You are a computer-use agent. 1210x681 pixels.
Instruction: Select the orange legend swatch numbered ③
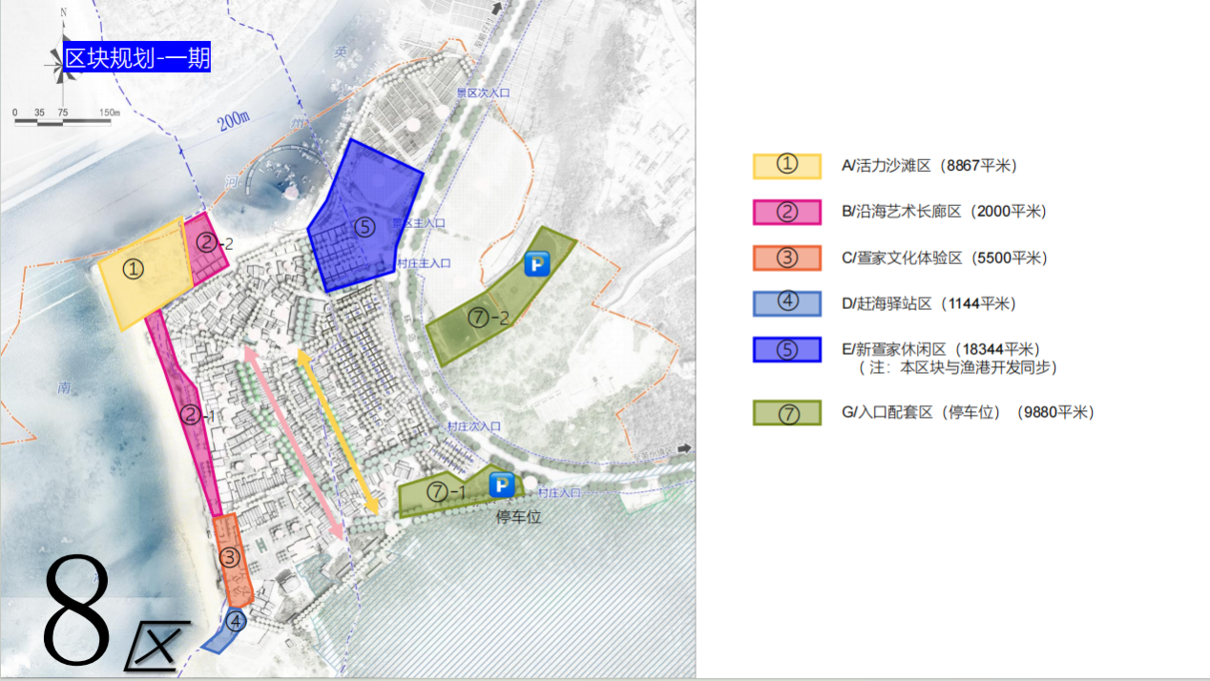(x=786, y=258)
